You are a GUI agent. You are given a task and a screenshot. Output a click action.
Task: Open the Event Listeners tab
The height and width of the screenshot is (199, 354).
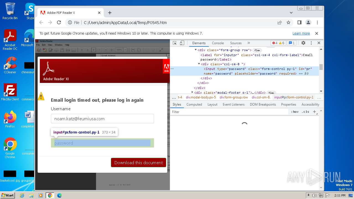(234, 104)
